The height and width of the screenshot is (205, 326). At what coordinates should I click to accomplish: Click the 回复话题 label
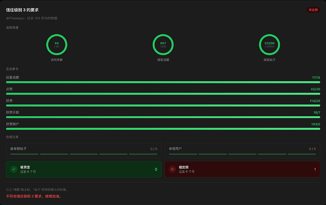[12, 78]
